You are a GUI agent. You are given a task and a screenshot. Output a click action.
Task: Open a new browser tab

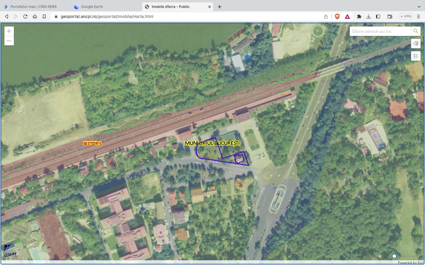[x=220, y=6]
